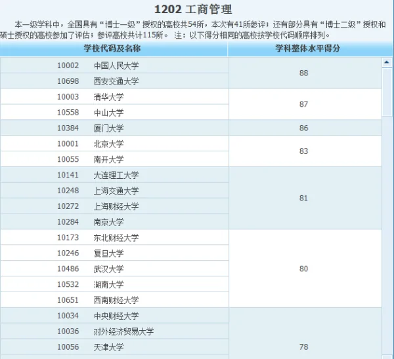Select the 10651 西南财经大学 row
This screenshot has height=359, width=394.
114,300
